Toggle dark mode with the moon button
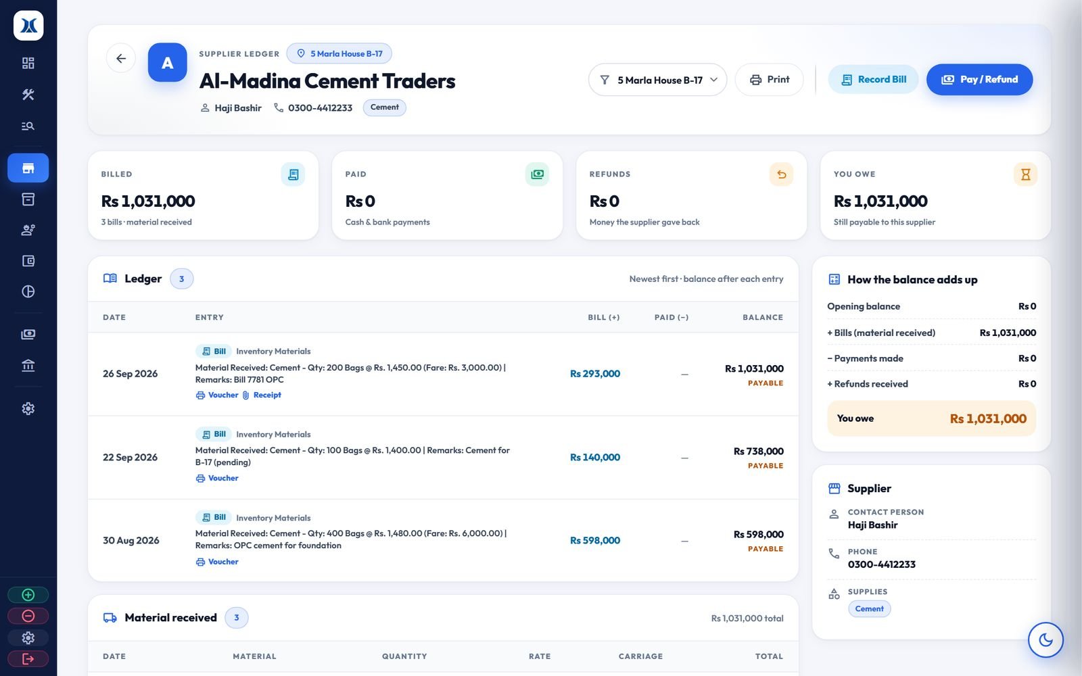The height and width of the screenshot is (676, 1082). click(x=1045, y=639)
